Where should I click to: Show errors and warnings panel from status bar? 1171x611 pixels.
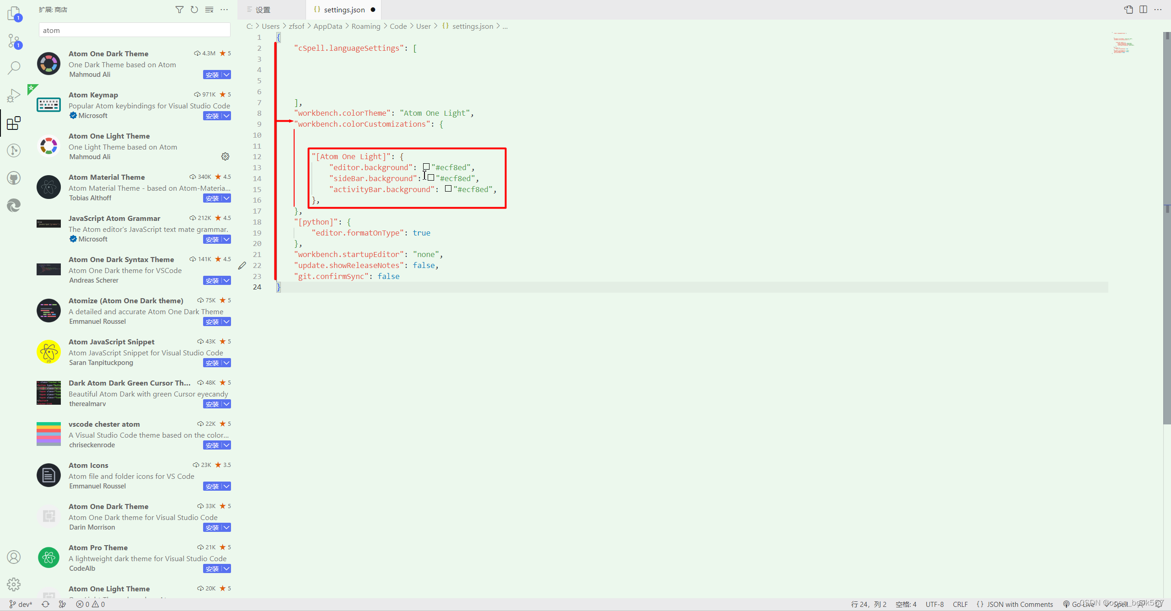click(91, 604)
